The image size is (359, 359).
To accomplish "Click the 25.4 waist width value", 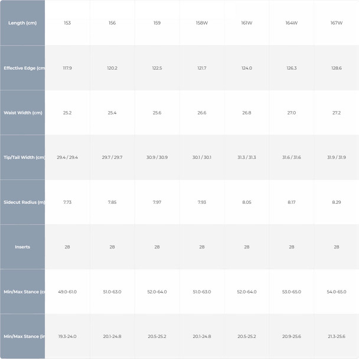I will point(112,113).
